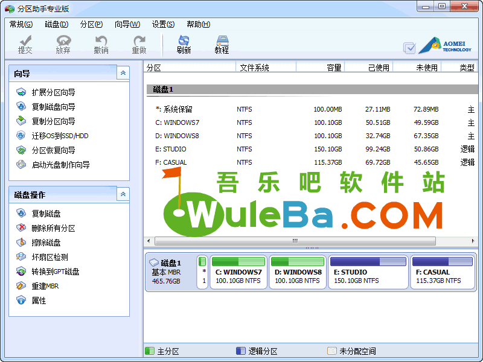Collapse the 向导 panel
Image resolution: width=483 pixels, height=362 pixels.
pos(123,73)
